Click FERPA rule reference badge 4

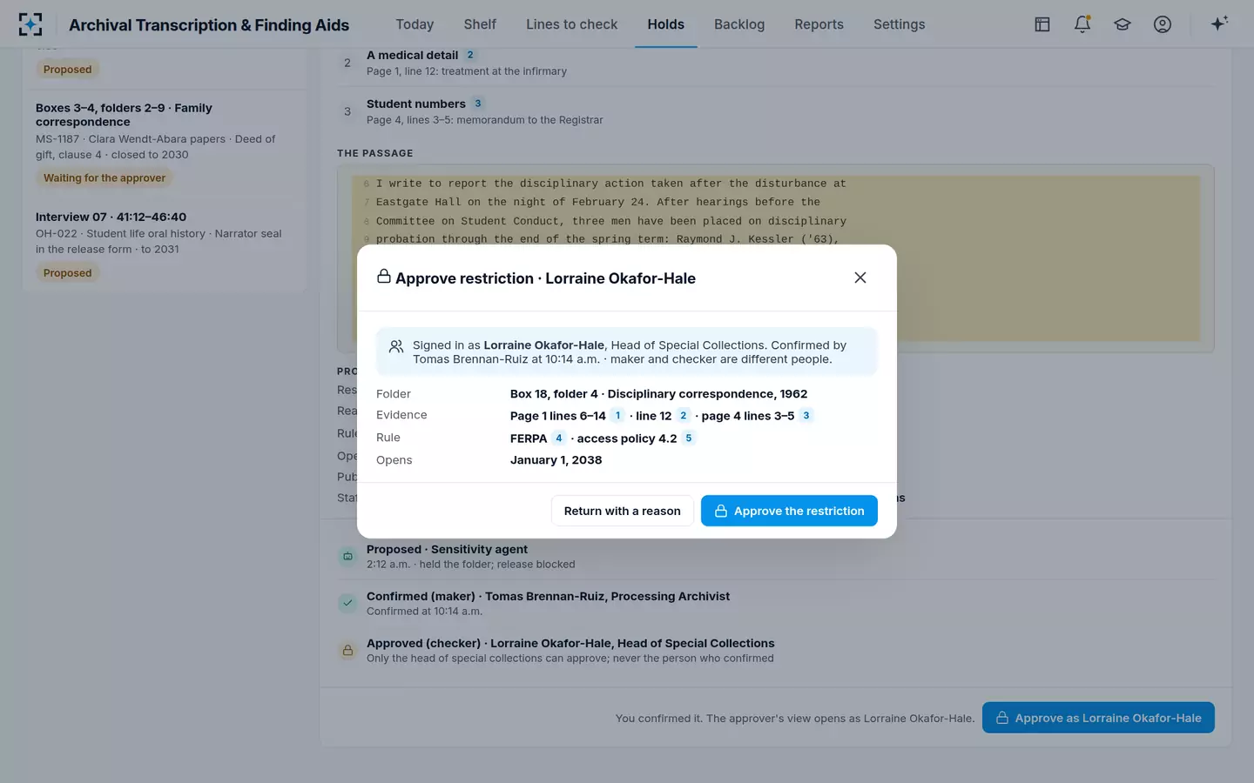(x=559, y=438)
